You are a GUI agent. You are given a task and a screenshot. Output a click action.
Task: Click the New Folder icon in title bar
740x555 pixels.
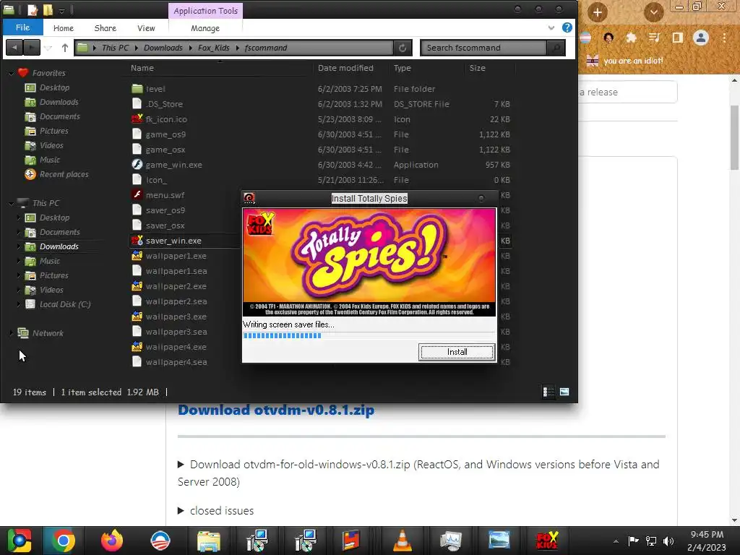[x=48, y=9]
